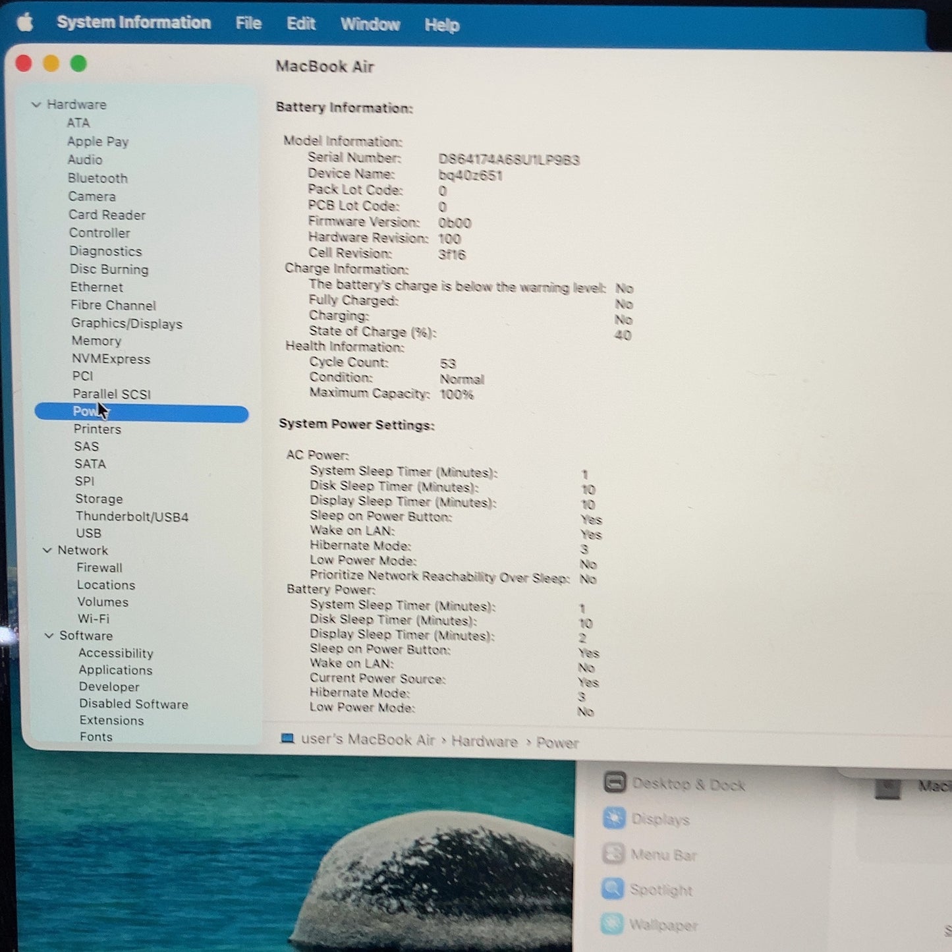Click the Device Name value bq40z651
The height and width of the screenshot is (952, 952).
pyautogui.click(x=470, y=176)
